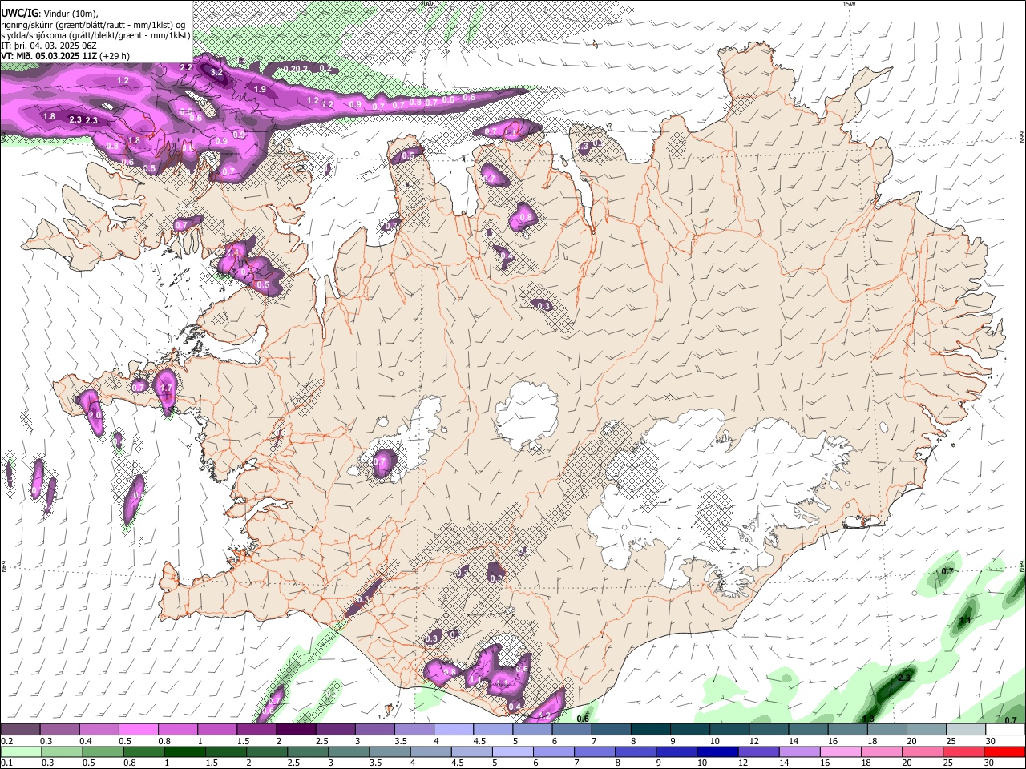Click the bottom rain-scale swatch between 0.1 and 0.3
The height and width of the screenshot is (769, 1026).
[20, 751]
